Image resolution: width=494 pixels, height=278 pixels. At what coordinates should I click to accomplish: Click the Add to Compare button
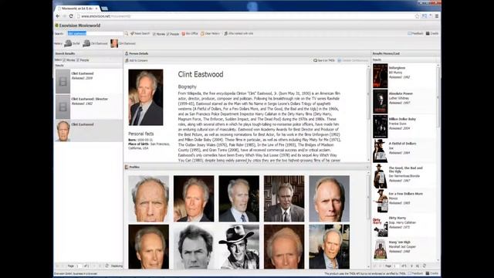tap(137, 60)
